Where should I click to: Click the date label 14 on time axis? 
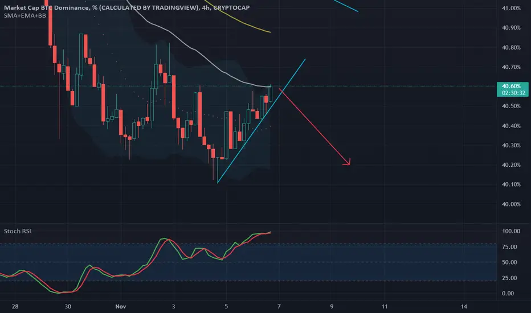point(464,307)
